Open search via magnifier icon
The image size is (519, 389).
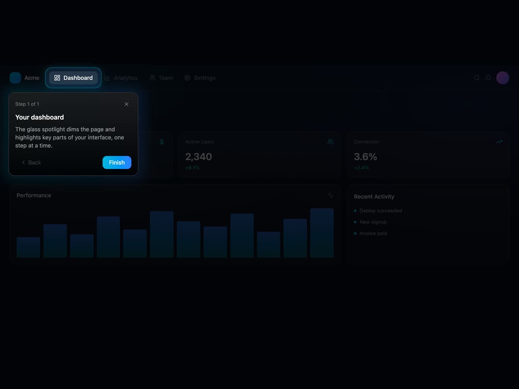[x=477, y=78]
